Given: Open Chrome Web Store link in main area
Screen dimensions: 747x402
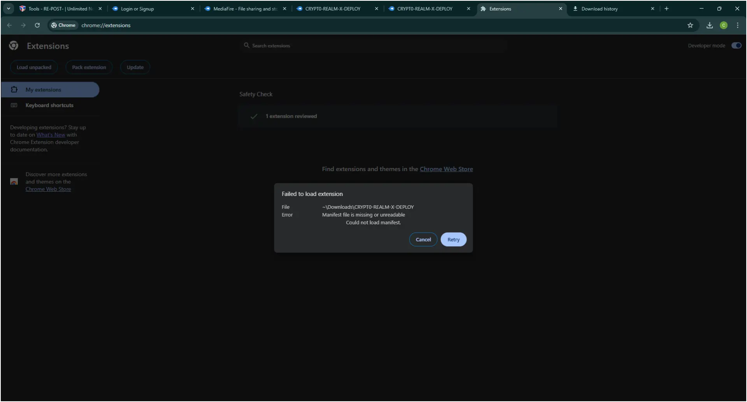Looking at the screenshot, I should pyautogui.click(x=446, y=169).
